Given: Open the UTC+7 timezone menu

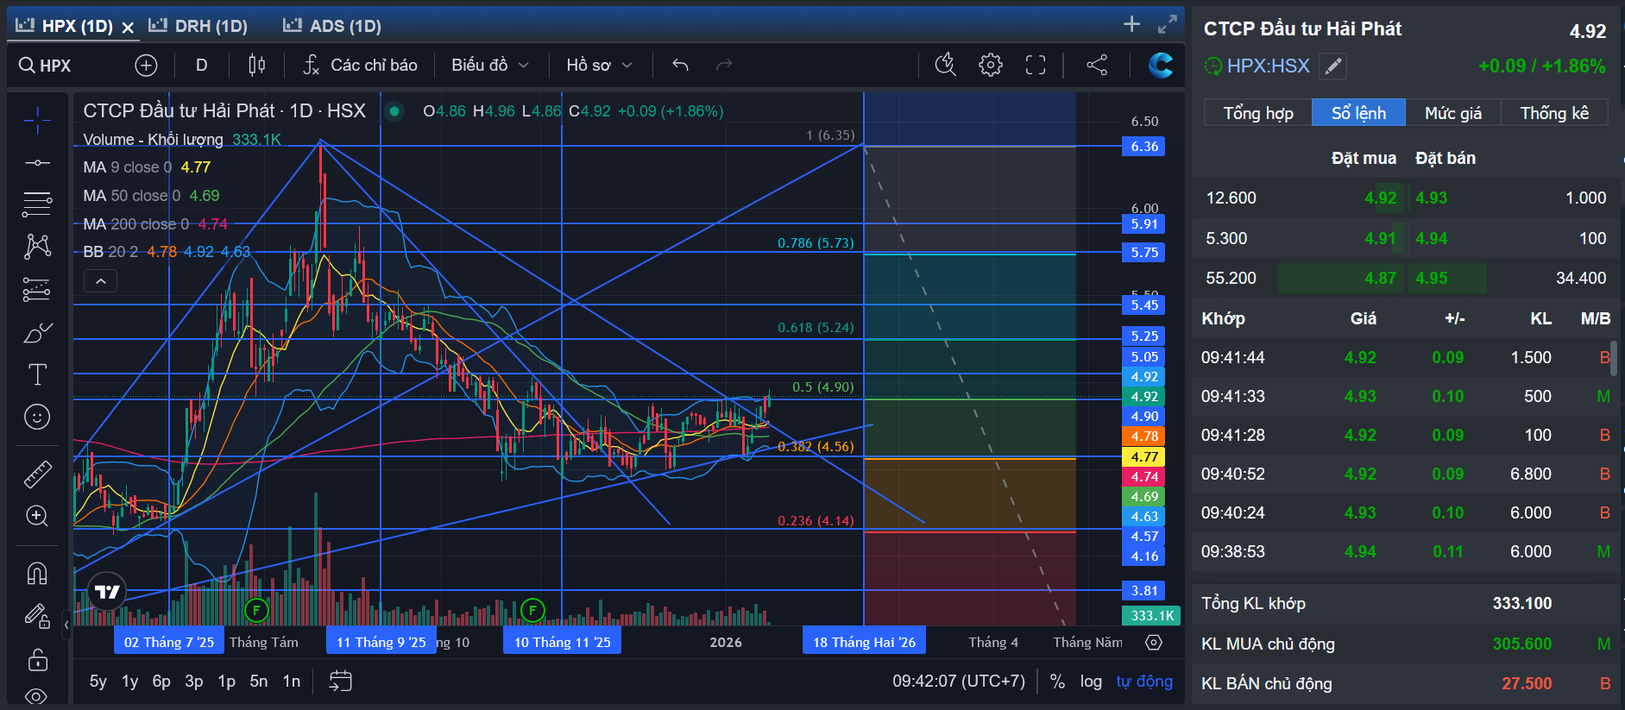Looking at the screenshot, I should click(959, 682).
